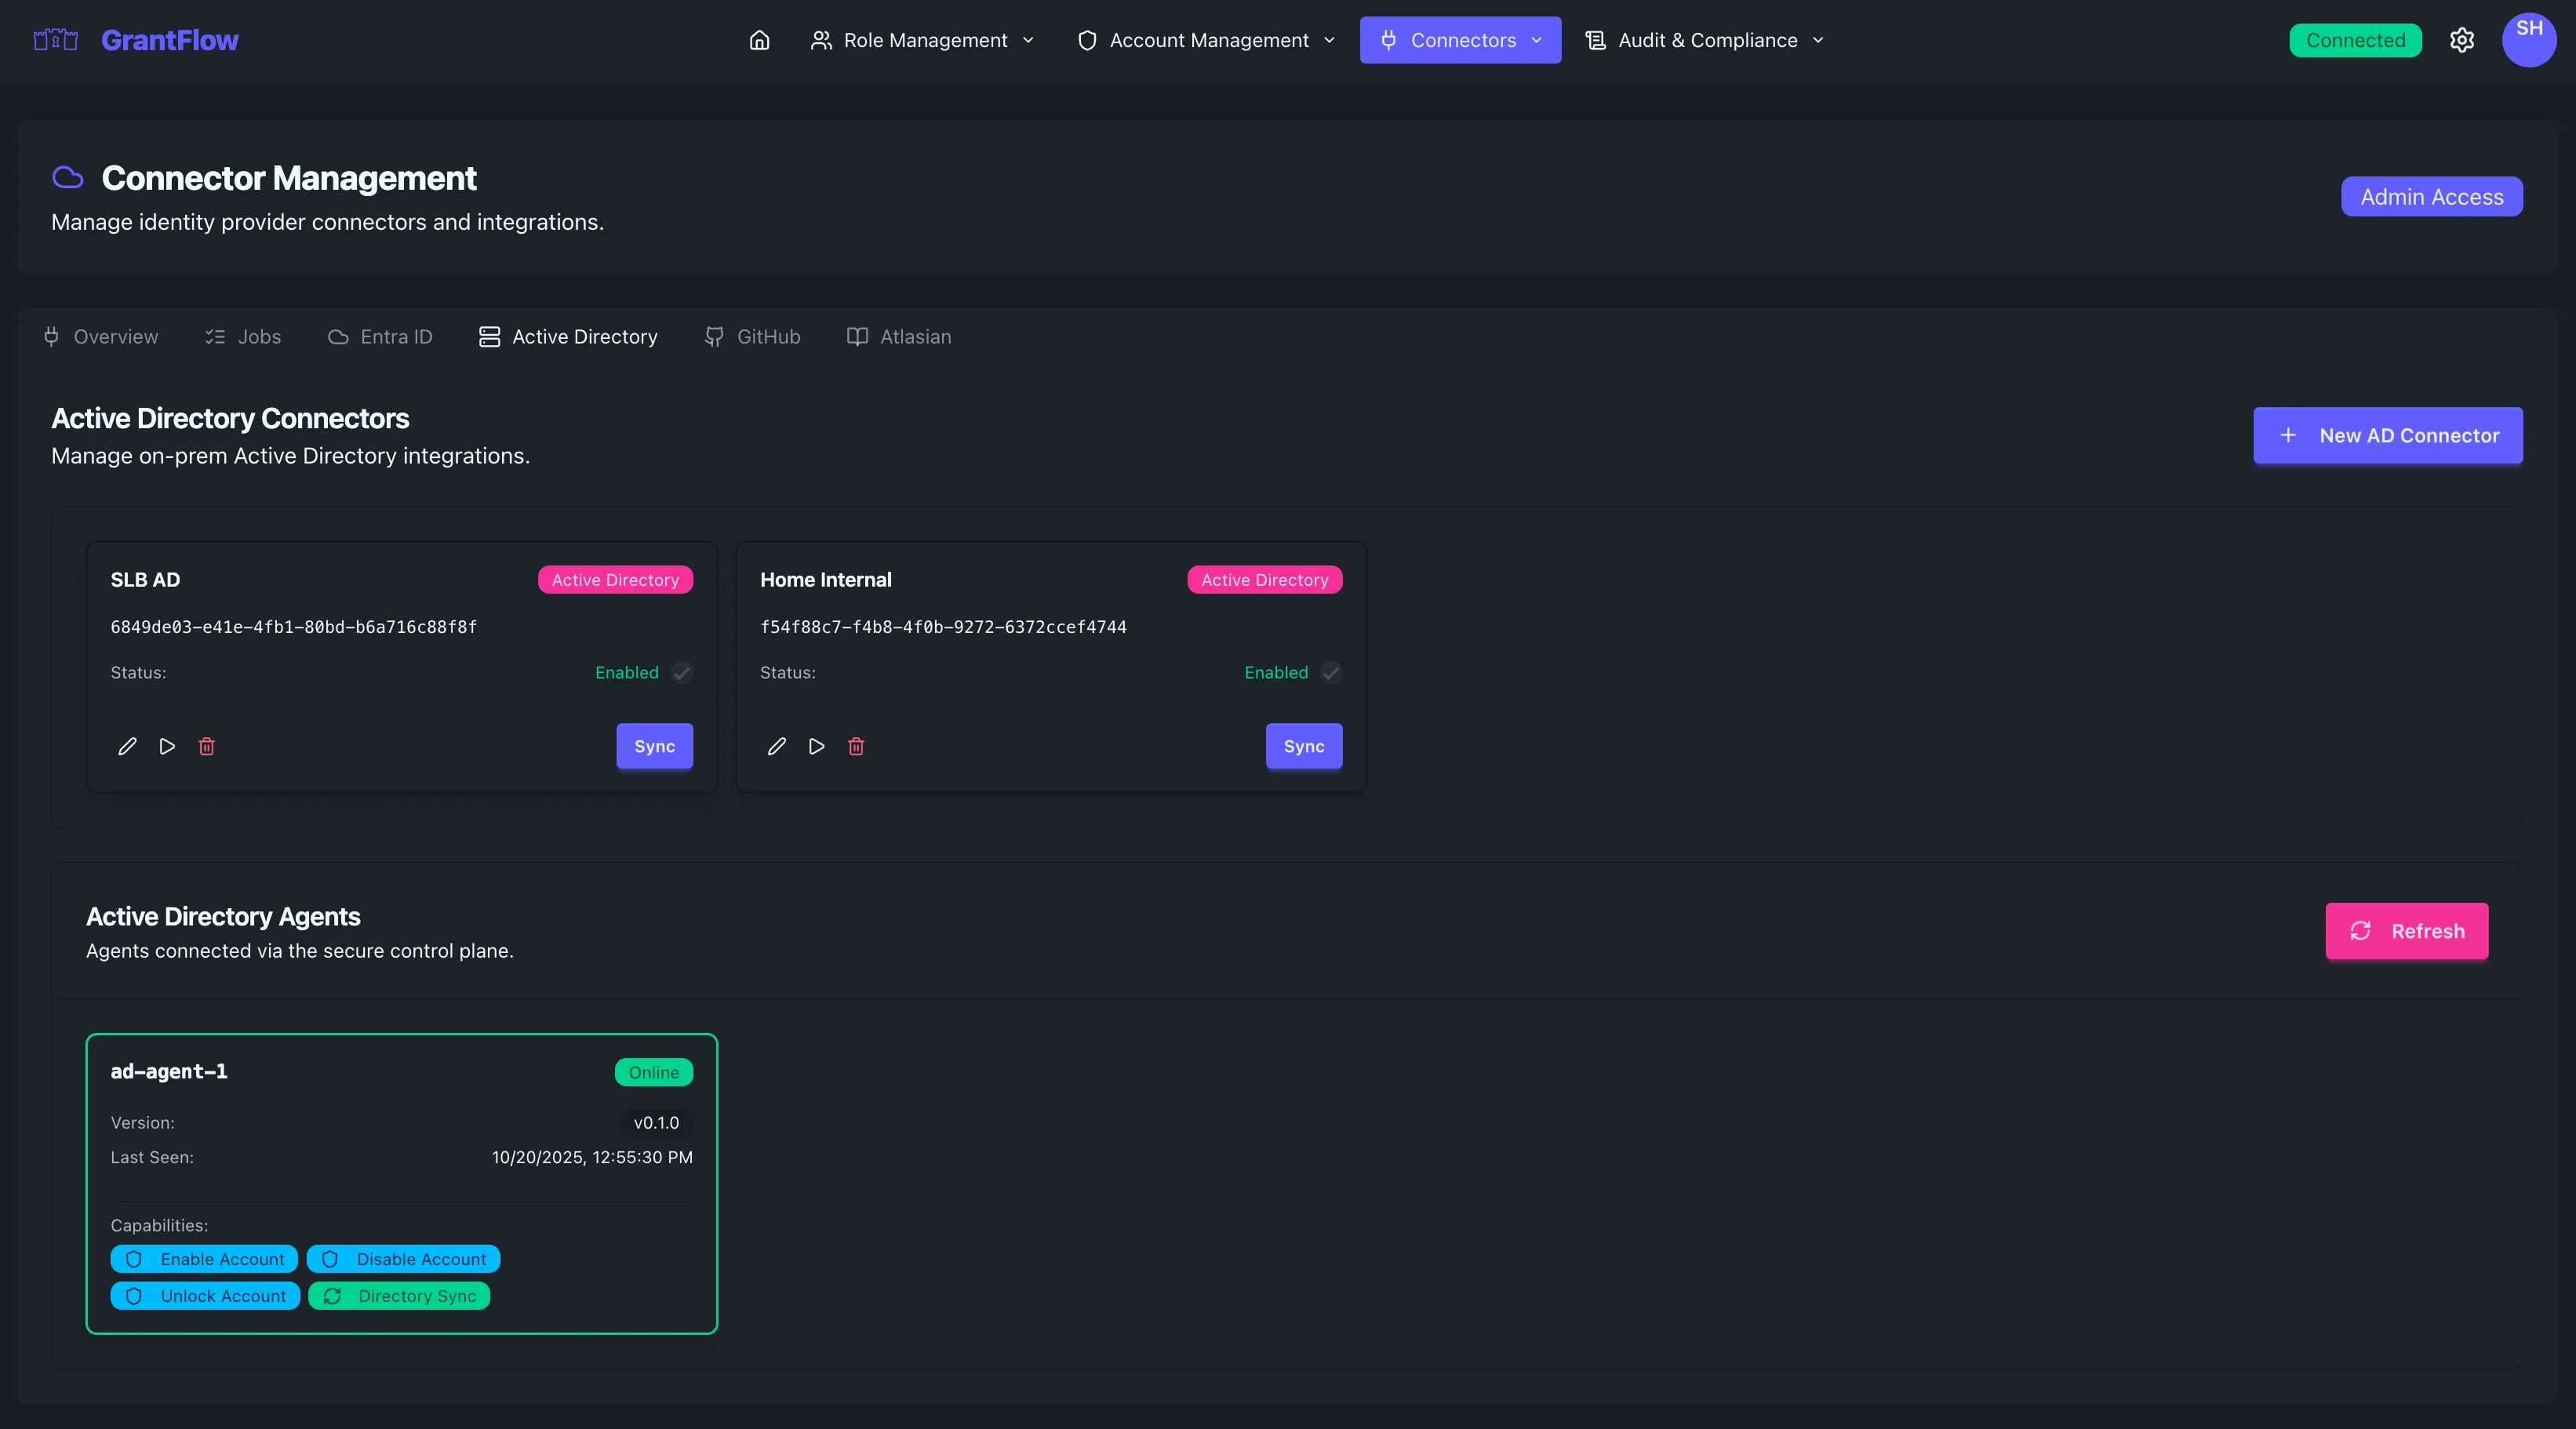This screenshot has height=1429, width=2576.
Task: Toggle SLB AD Enabled status checkmark
Action: [682, 672]
